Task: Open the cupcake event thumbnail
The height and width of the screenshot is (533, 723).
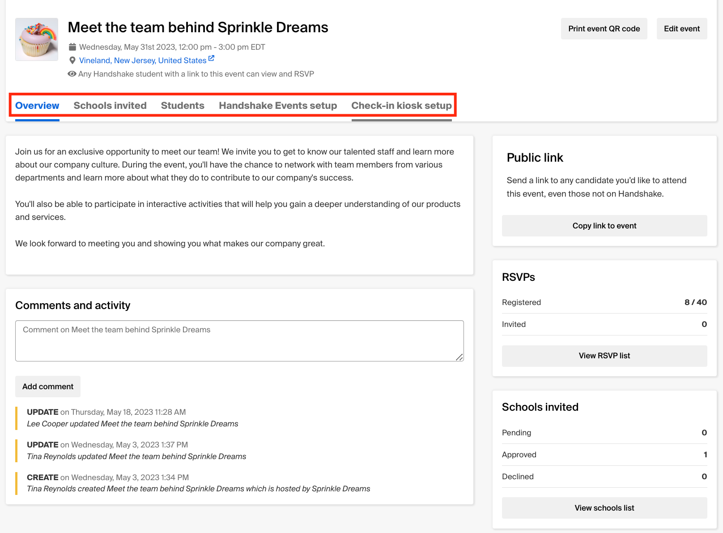Action: pyautogui.click(x=37, y=39)
